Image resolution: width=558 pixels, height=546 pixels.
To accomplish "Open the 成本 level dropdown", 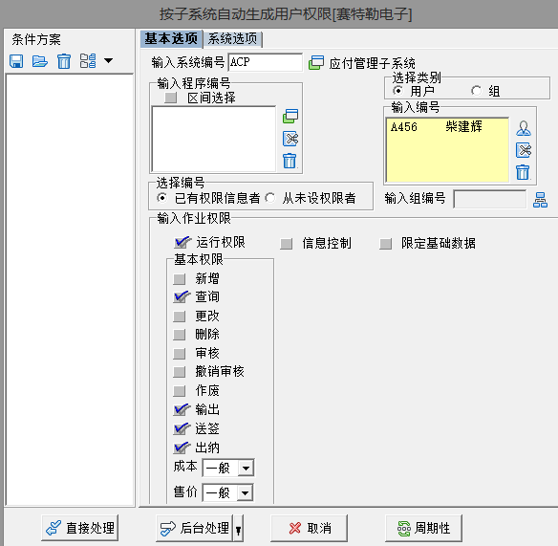I will click(x=246, y=468).
